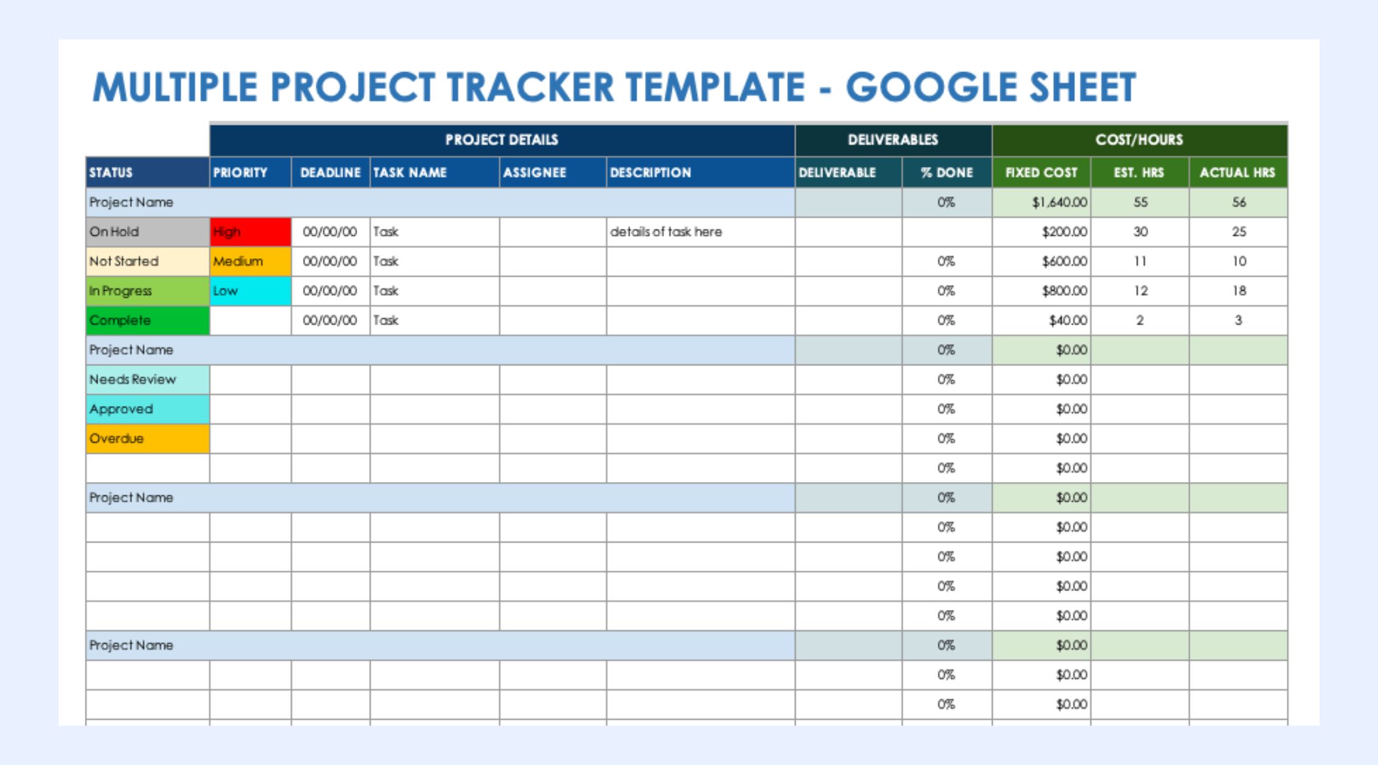1378x765 pixels.
Task: Click the 'details of task here' cell
Action: pos(700,232)
